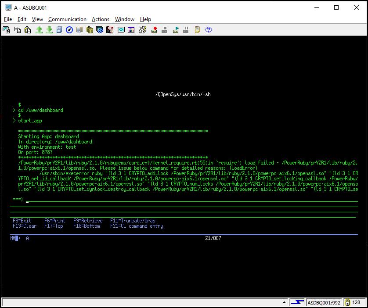Open the SQL query tool icon

pyautogui.click(x=109, y=30)
